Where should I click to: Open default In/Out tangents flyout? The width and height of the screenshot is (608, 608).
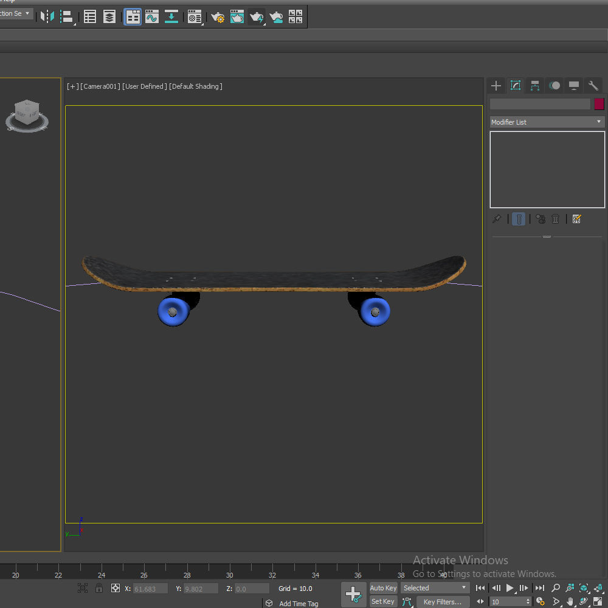407,602
